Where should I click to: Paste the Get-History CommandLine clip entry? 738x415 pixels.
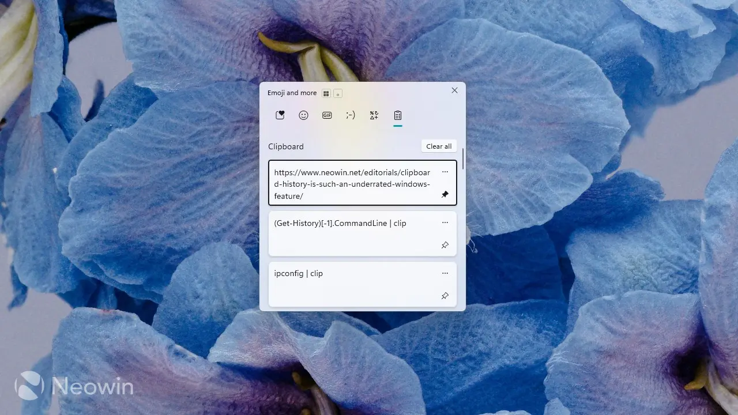click(363, 233)
